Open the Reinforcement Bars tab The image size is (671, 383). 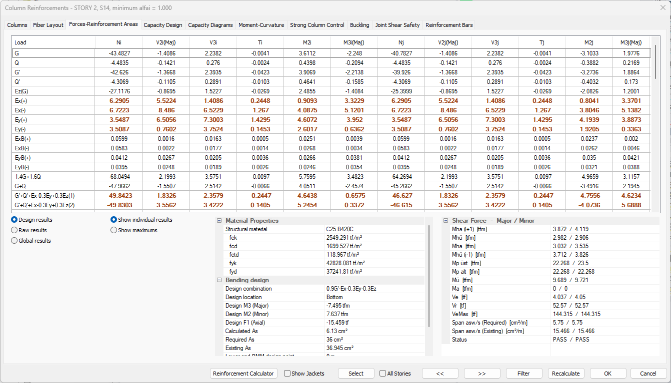tap(448, 25)
